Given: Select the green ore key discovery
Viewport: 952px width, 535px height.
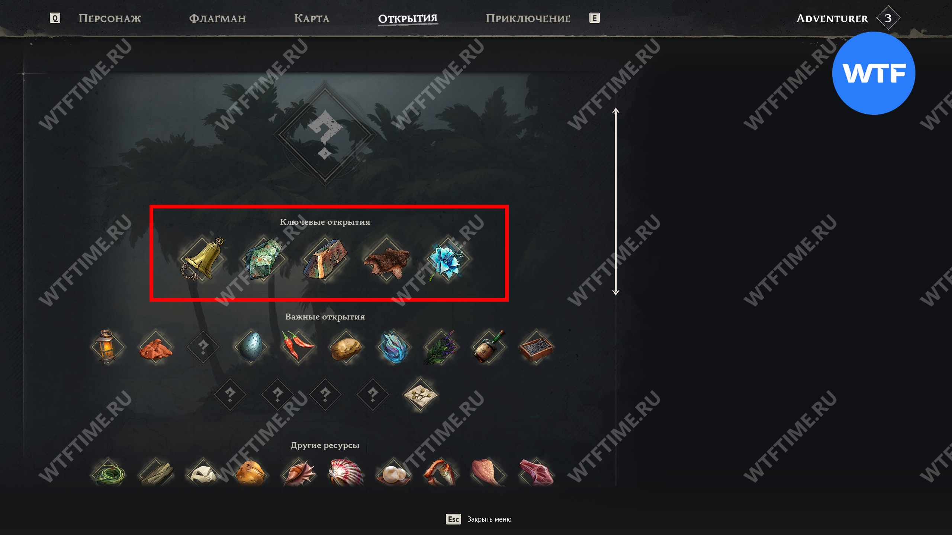Looking at the screenshot, I should (263, 259).
